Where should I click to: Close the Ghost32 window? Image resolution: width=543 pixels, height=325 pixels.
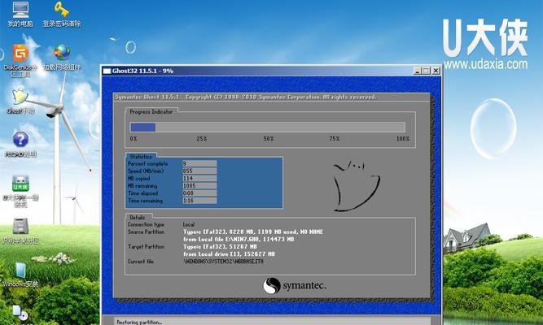436,71
